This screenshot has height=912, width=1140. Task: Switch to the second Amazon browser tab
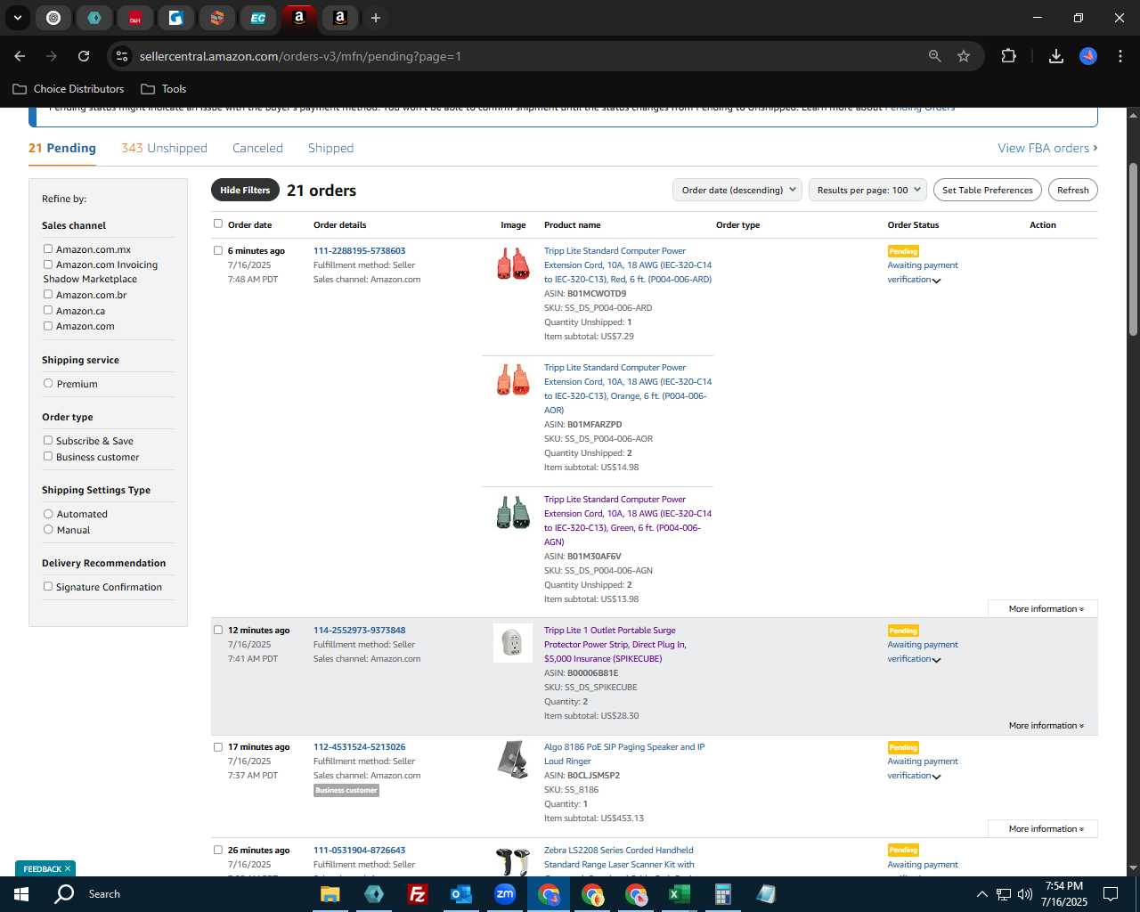[339, 18]
